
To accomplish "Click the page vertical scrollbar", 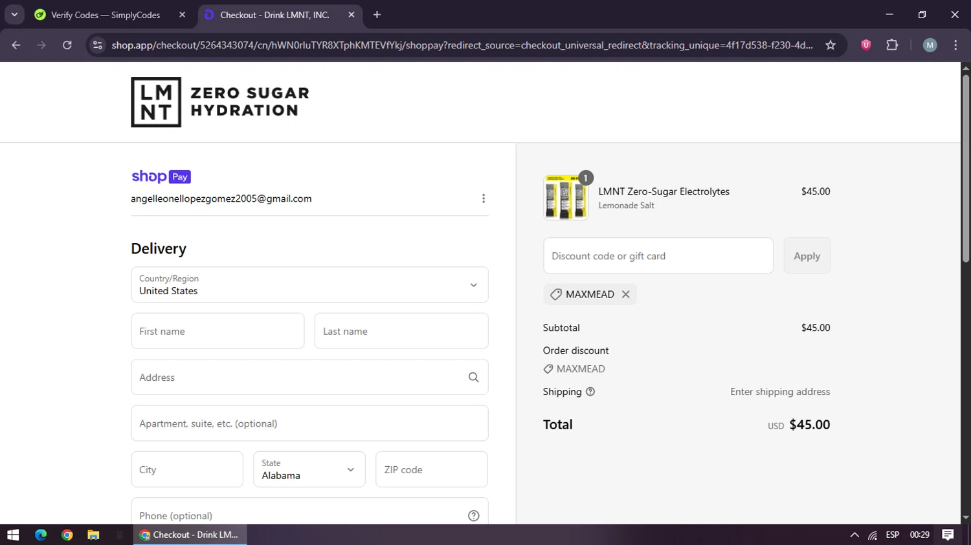I will click(966, 168).
